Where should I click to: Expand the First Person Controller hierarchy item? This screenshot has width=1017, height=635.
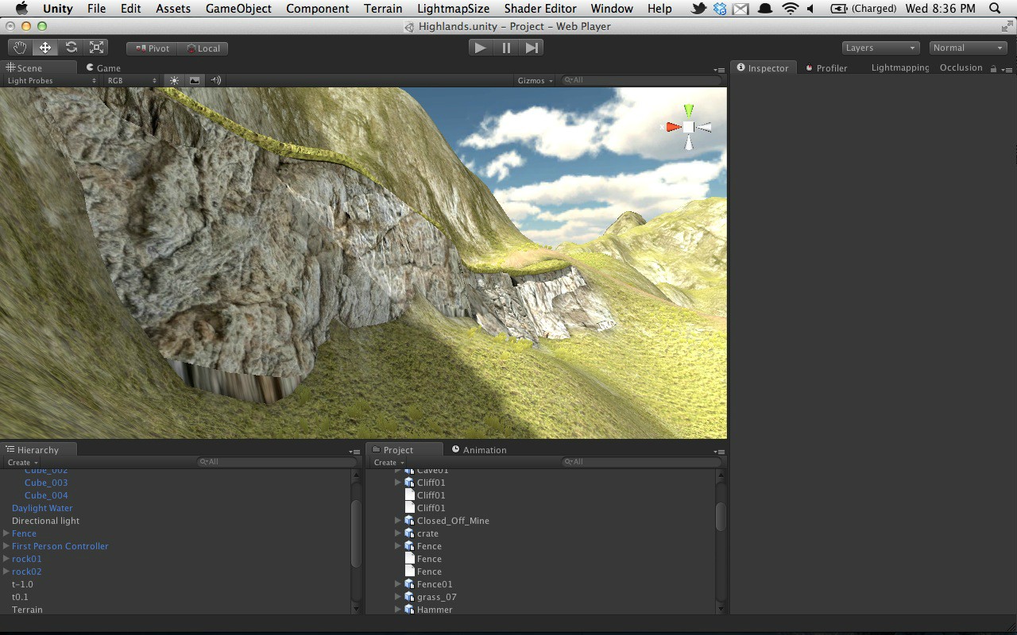tap(6, 546)
